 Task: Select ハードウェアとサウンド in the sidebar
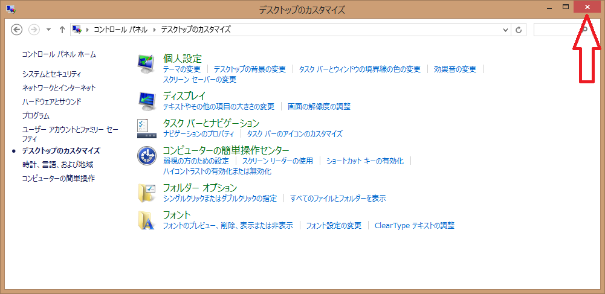(51, 102)
